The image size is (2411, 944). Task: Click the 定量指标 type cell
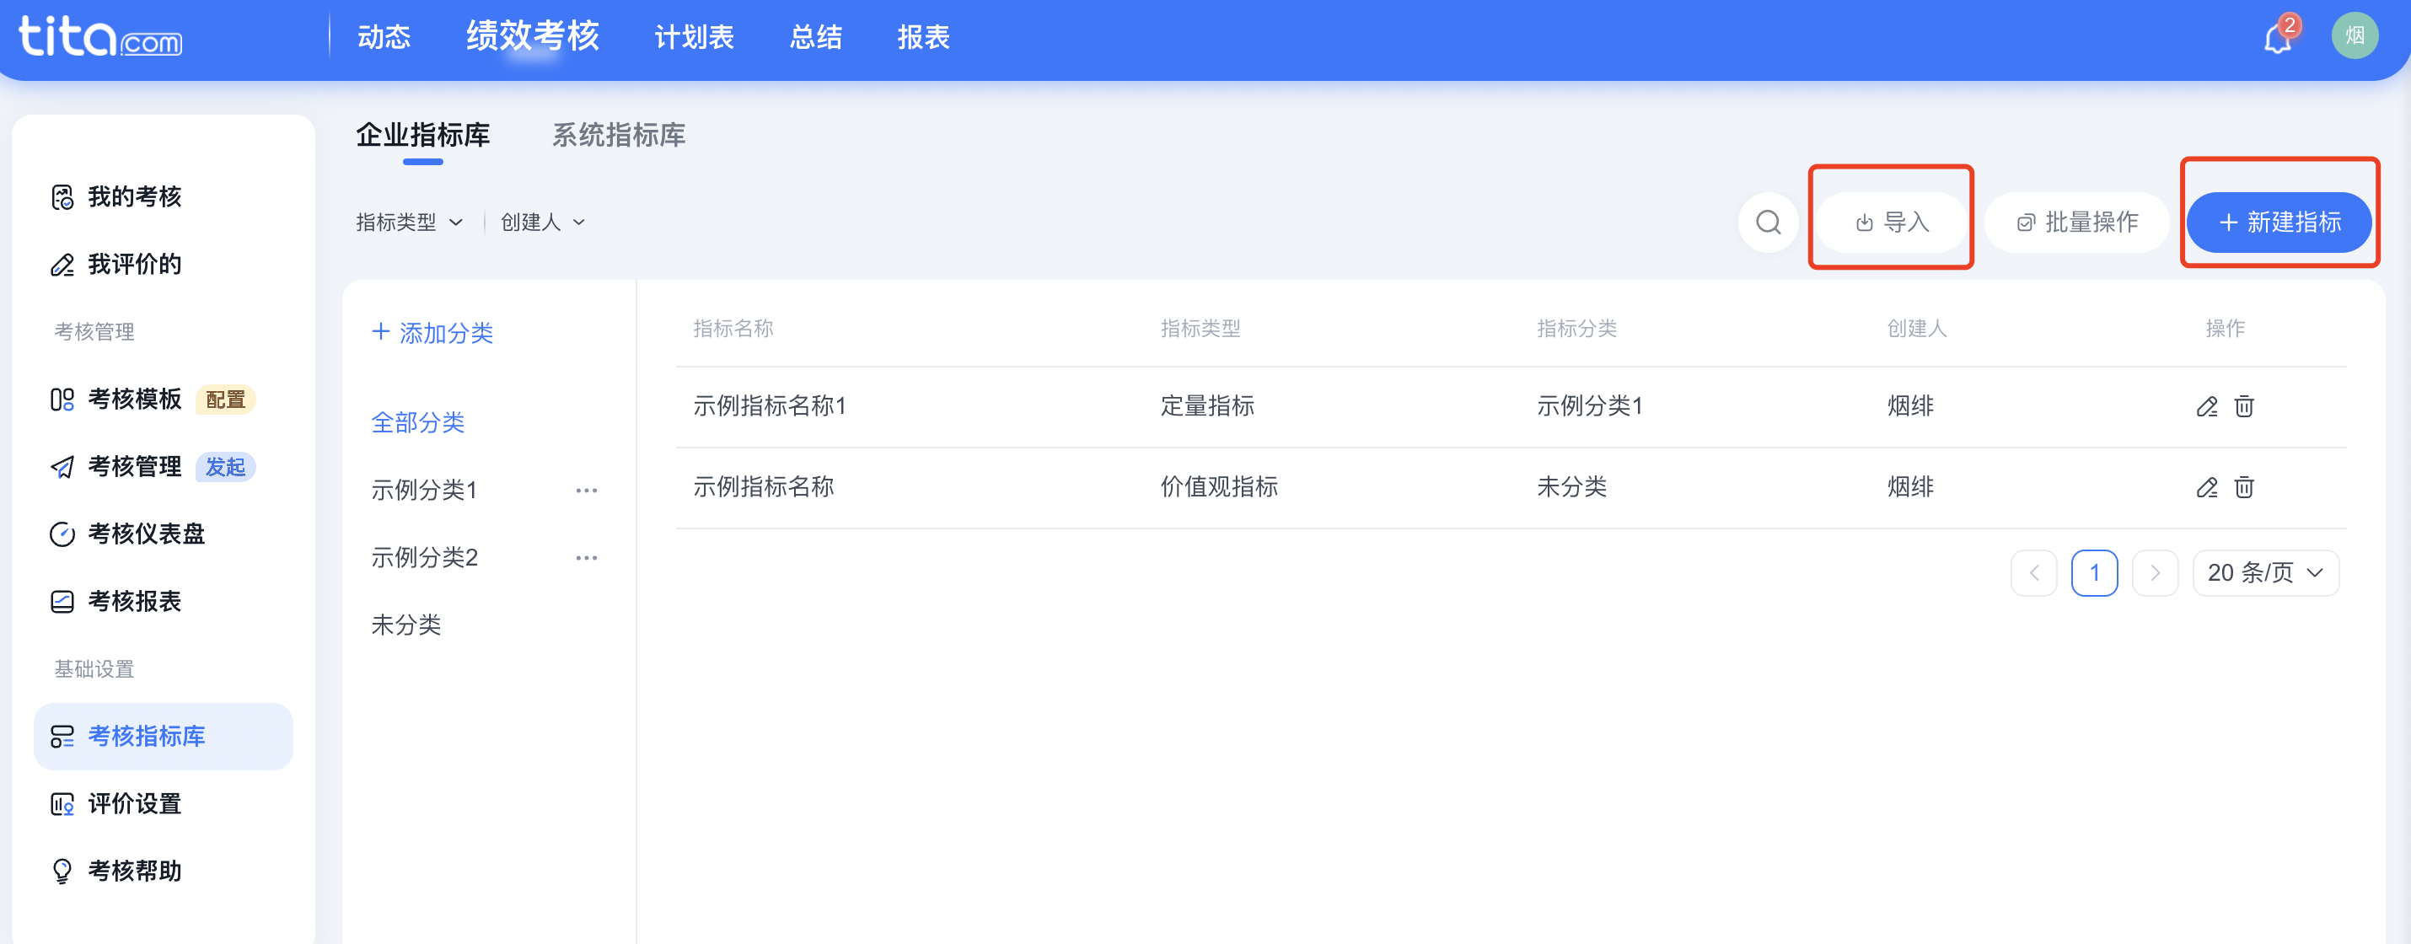pyautogui.click(x=1207, y=406)
